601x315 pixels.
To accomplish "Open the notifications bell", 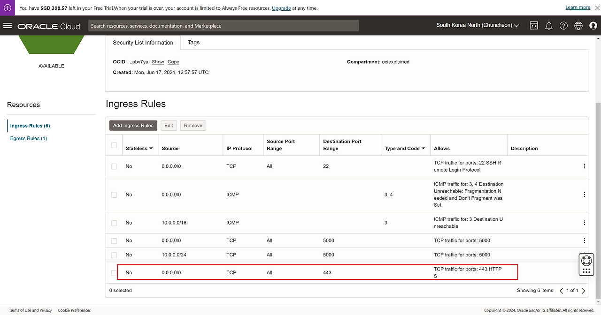I will tap(548, 26).
